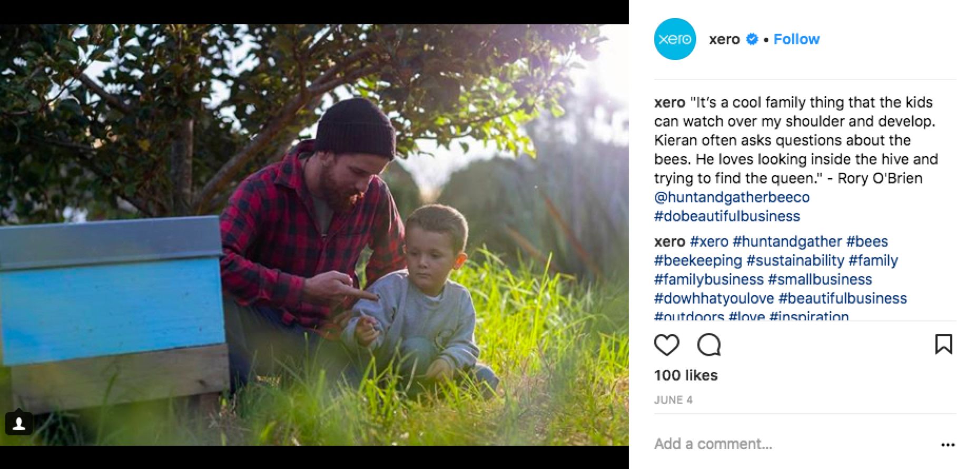Save the post with the bookmark icon
966x469 pixels.
coord(943,345)
